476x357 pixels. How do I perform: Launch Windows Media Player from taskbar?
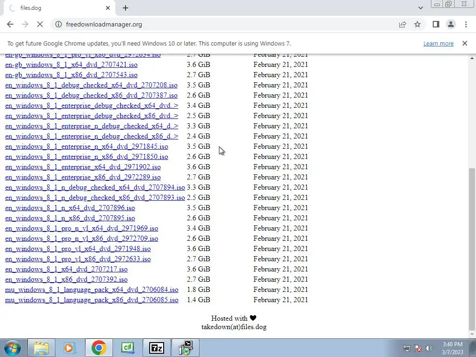(70, 348)
